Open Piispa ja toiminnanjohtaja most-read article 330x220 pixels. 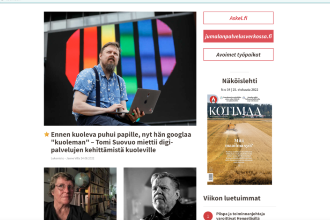[240, 216]
